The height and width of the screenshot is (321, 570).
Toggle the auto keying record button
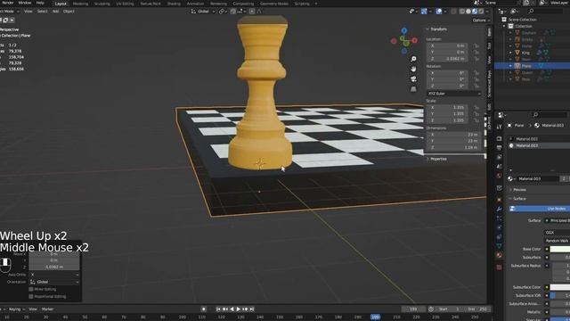(204, 309)
